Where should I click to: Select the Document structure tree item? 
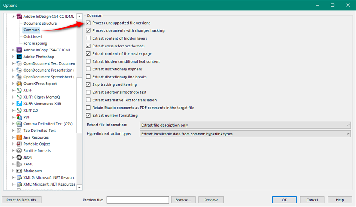pyautogui.click(x=40, y=23)
